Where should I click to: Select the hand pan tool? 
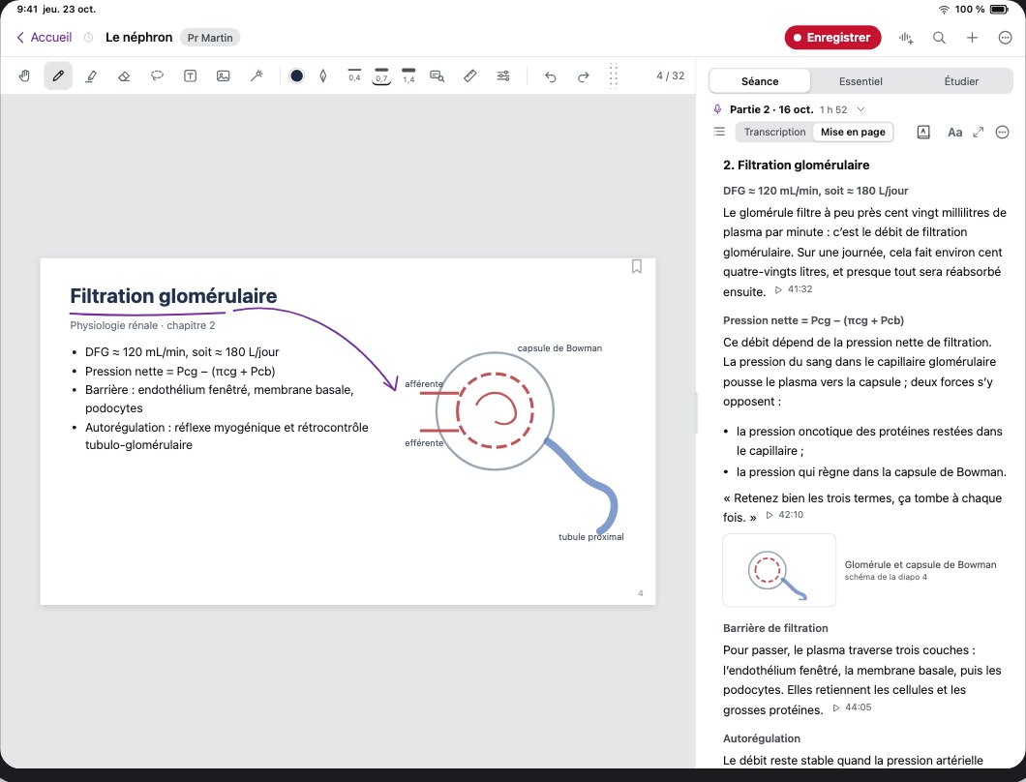click(24, 75)
